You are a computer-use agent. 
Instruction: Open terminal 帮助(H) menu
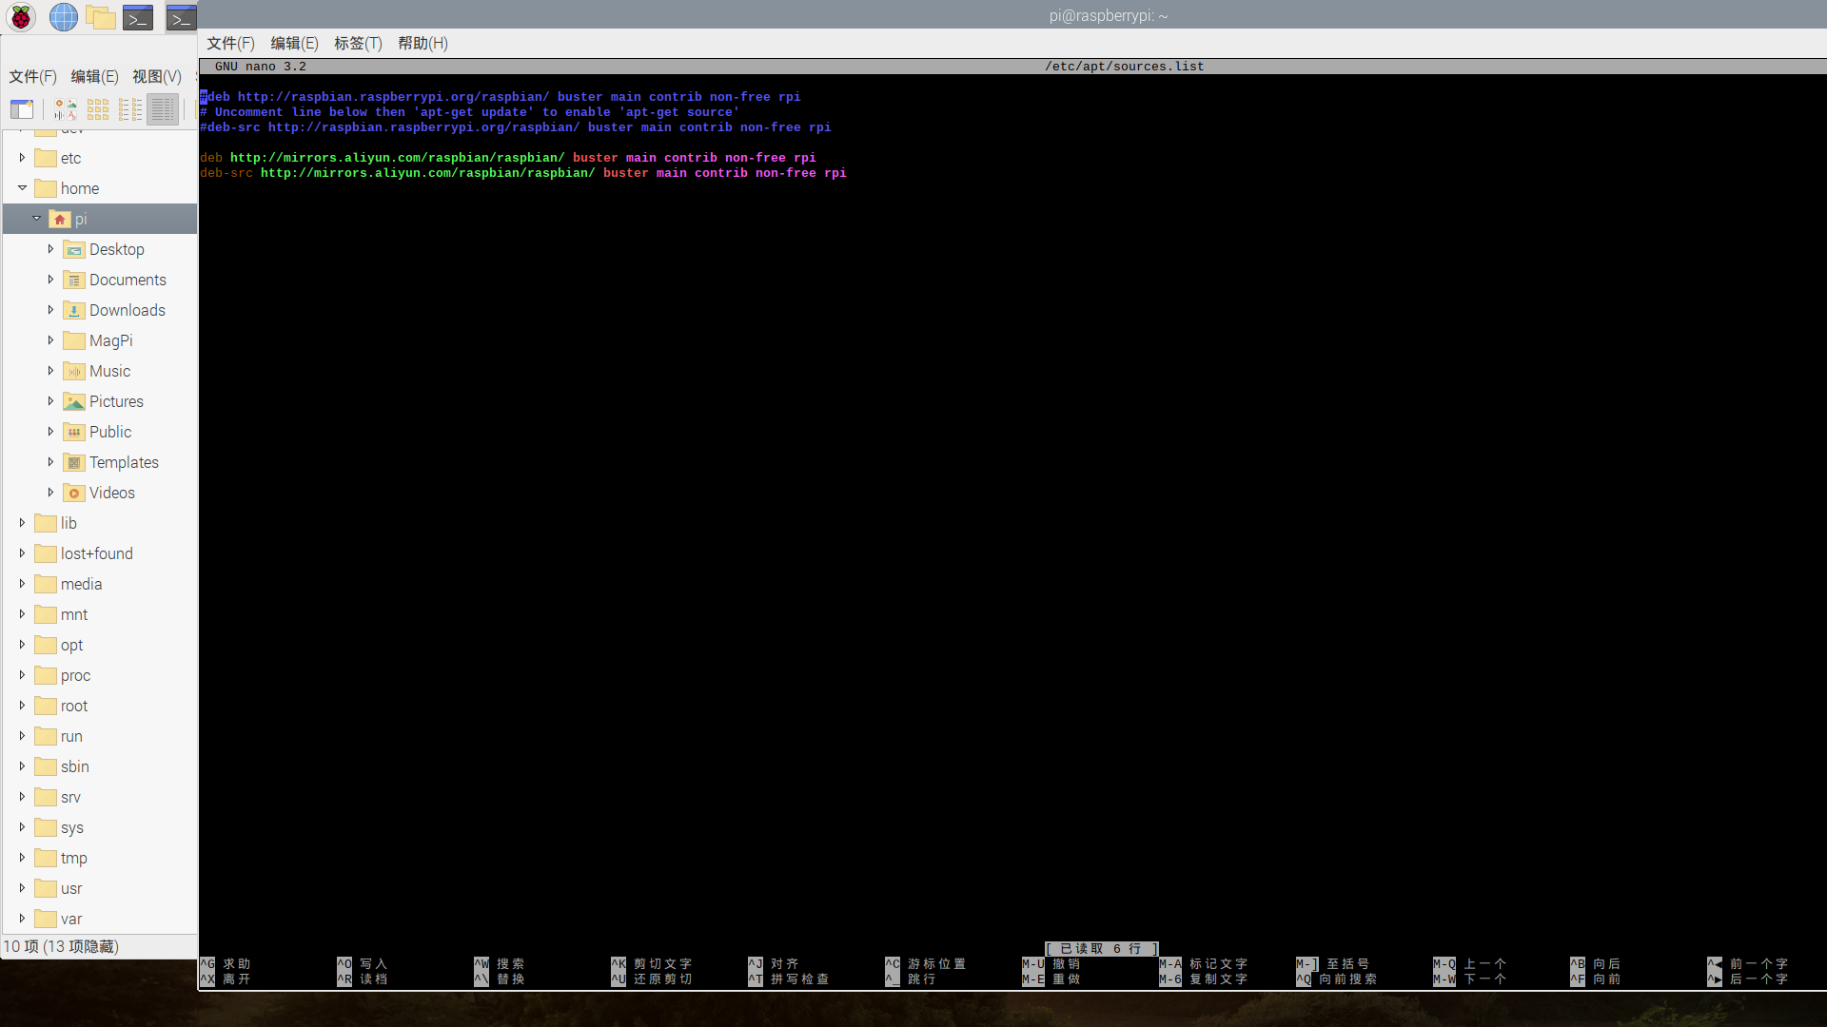[x=422, y=44]
